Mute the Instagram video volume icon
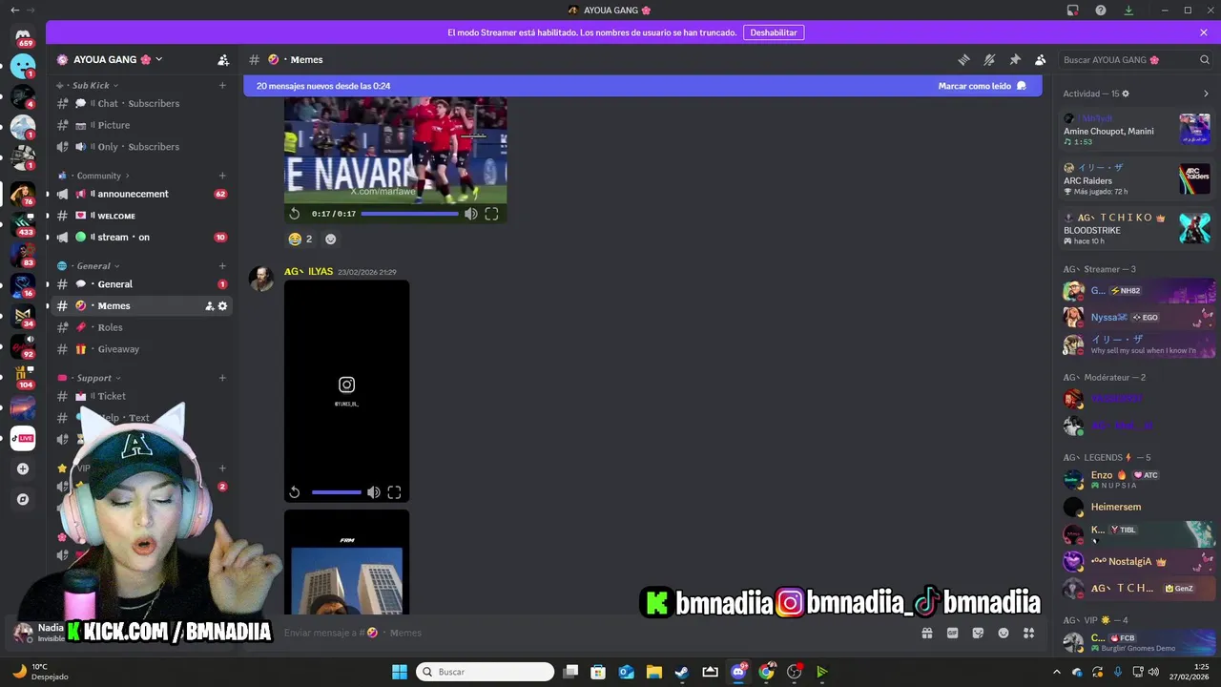This screenshot has width=1221, height=687. [373, 492]
